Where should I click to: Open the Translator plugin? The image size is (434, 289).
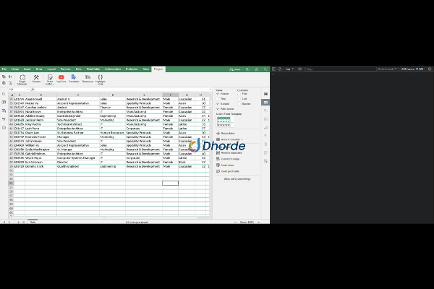click(x=74, y=78)
